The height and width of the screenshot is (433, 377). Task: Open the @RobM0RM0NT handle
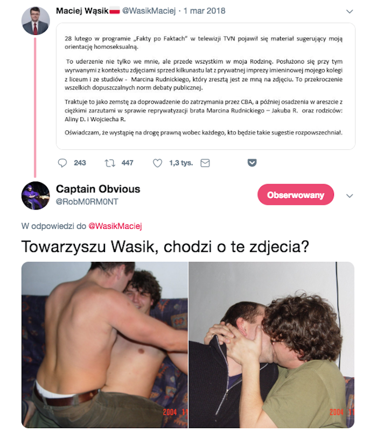[87, 202]
